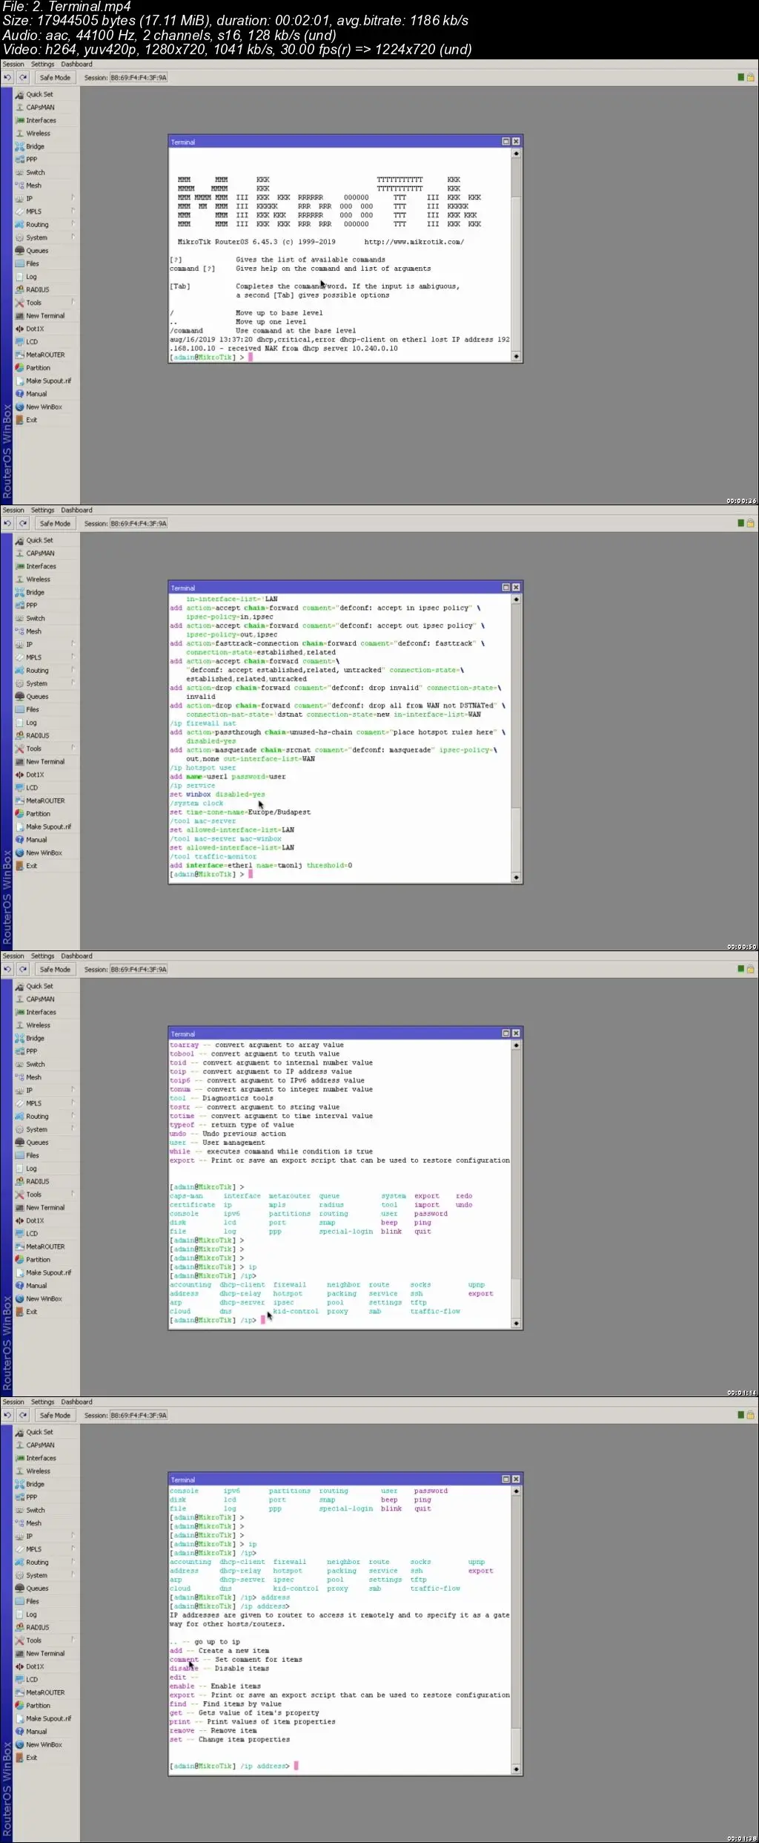The height and width of the screenshot is (1843, 759).
Task: Select Bridge icon in the first frame sidebar
Action: click(20, 146)
